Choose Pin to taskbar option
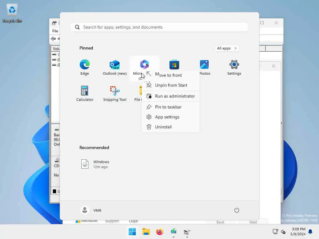Viewport: 319px width, 239px height. click(x=170, y=107)
